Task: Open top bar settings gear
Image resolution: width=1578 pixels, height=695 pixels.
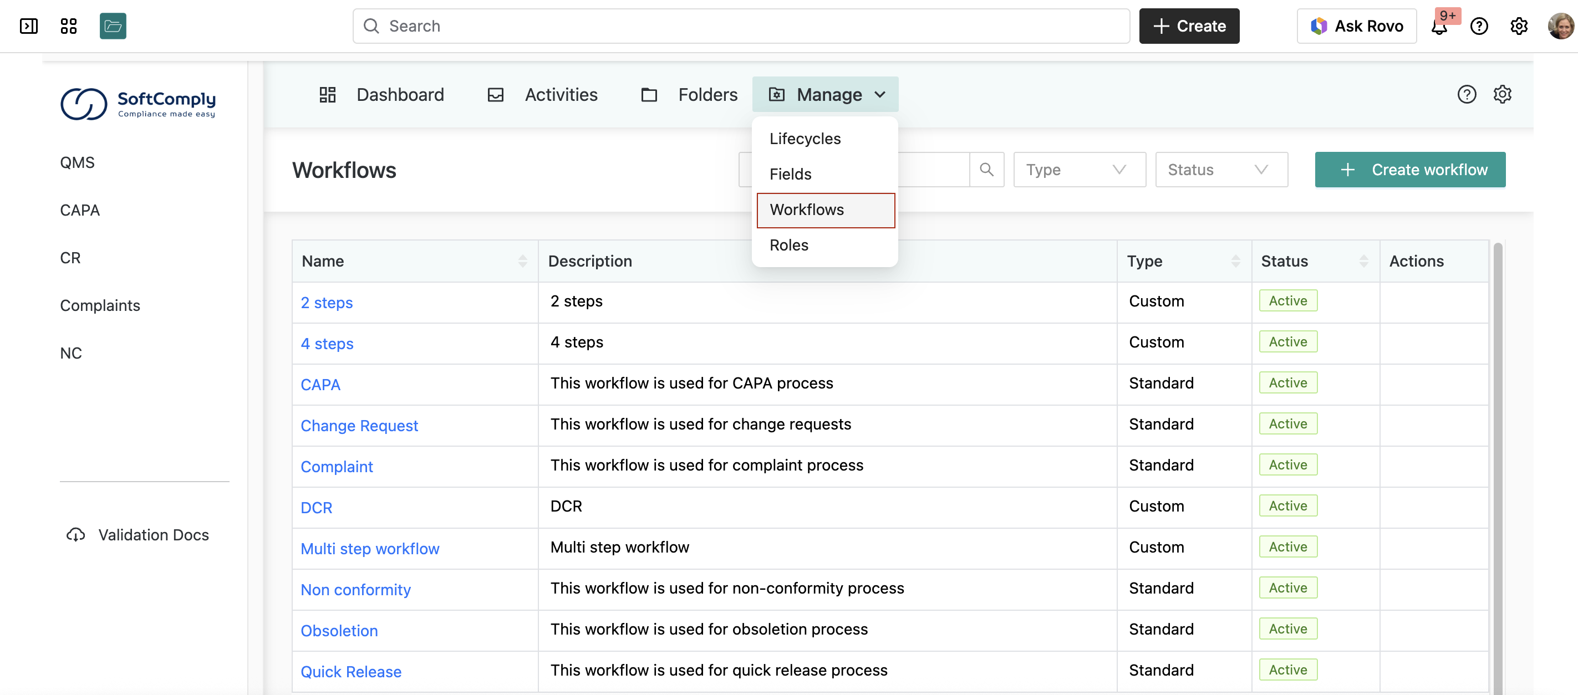Action: click(x=1519, y=27)
